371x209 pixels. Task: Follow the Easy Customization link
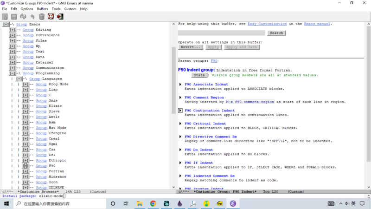click(x=267, y=24)
